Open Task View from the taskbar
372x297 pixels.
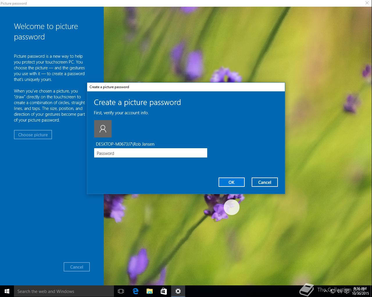coord(121,291)
